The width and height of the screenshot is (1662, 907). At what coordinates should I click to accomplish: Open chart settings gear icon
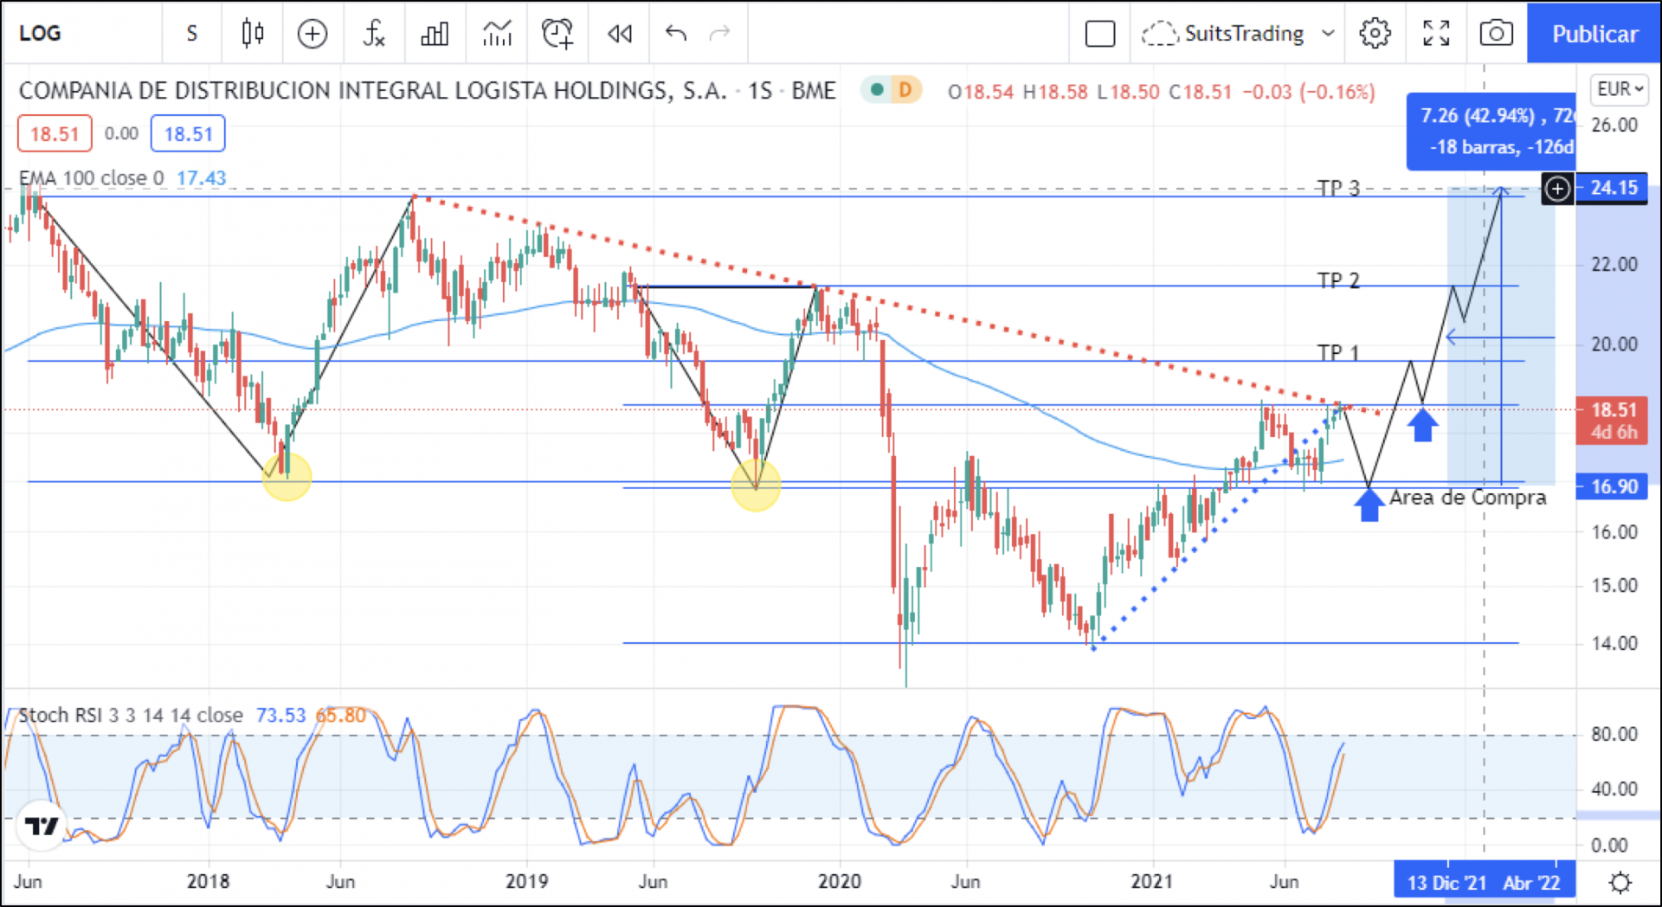pyautogui.click(x=1375, y=34)
